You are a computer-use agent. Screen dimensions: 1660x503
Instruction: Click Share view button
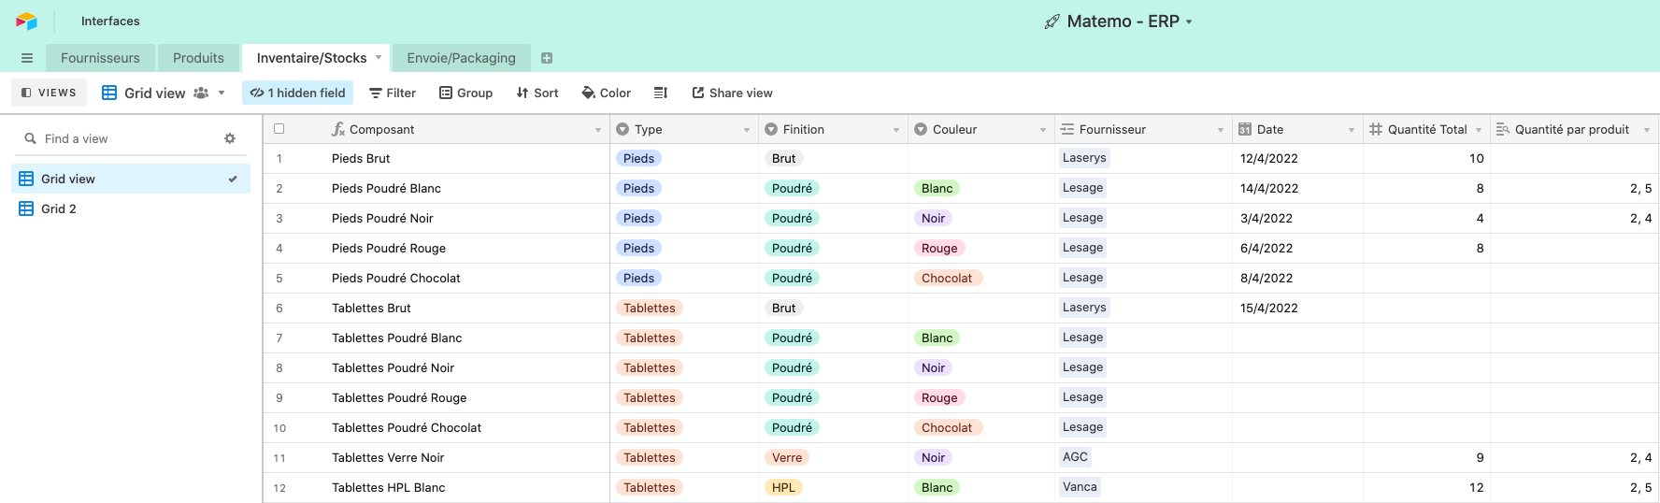pyautogui.click(x=733, y=93)
